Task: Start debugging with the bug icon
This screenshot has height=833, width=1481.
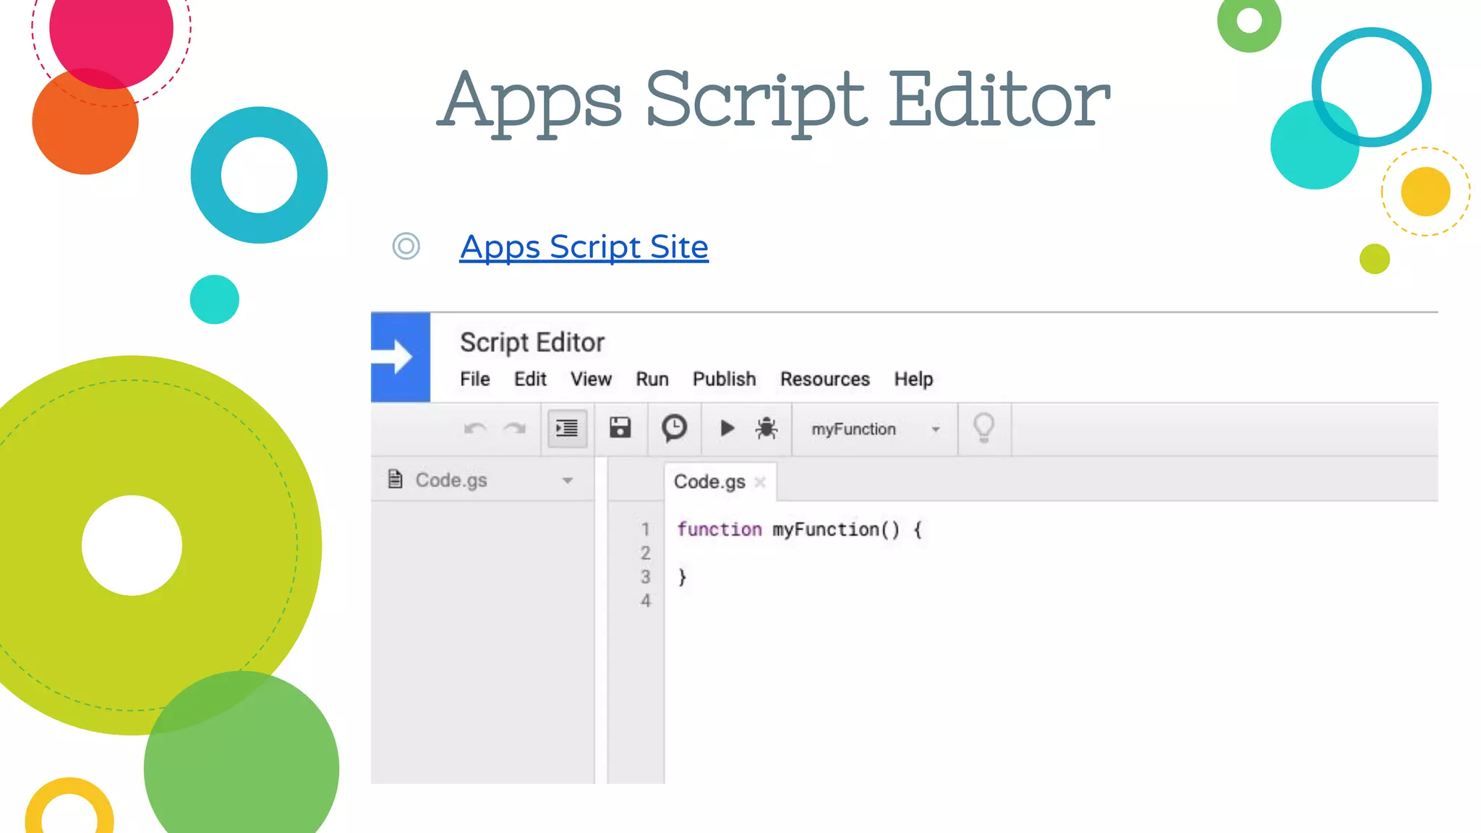Action: click(x=767, y=428)
